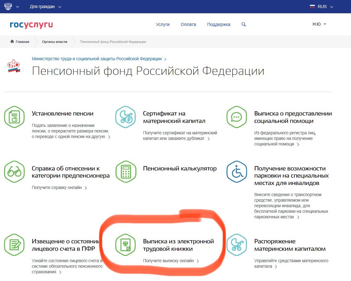
Task: Open 'Справка об отнесении к категории предпенсионера'
Action: pyautogui.click(x=70, y=172)
